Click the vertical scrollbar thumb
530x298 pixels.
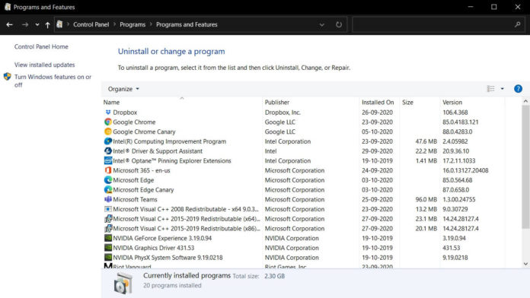click(525, 167)
